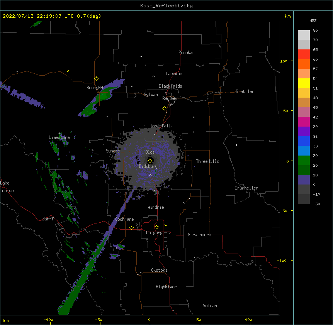Click the Lacombe city label
The width and height of the screenshot is (333, 325).
(x=174, y=74)
